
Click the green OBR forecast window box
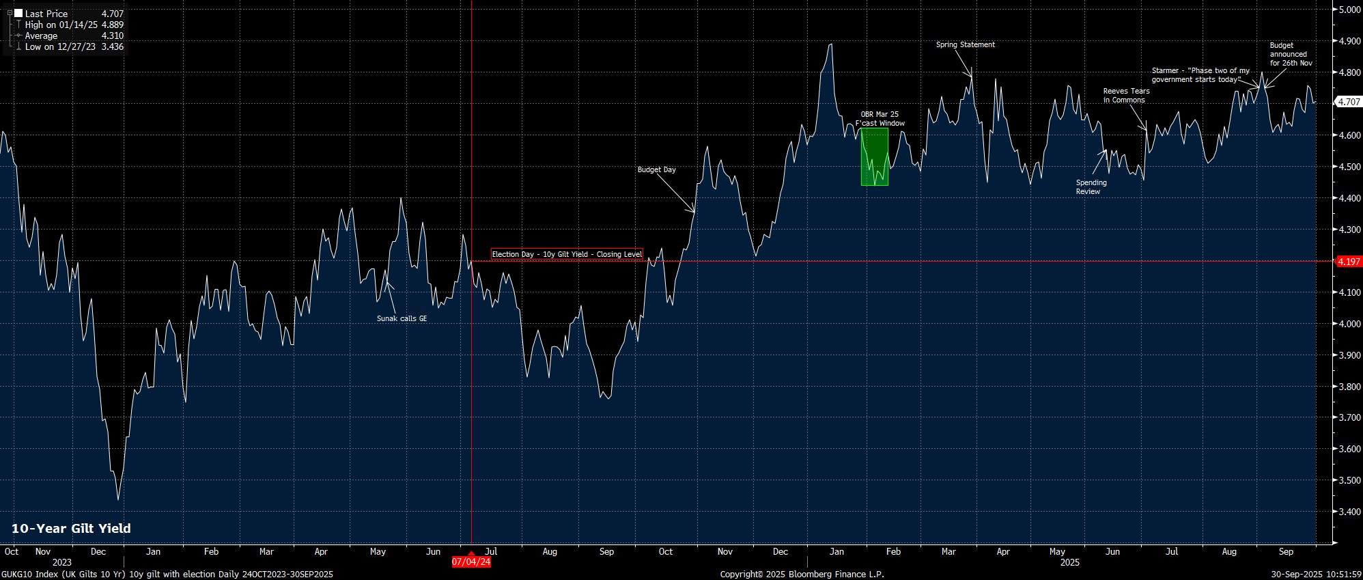click(875, 156)
